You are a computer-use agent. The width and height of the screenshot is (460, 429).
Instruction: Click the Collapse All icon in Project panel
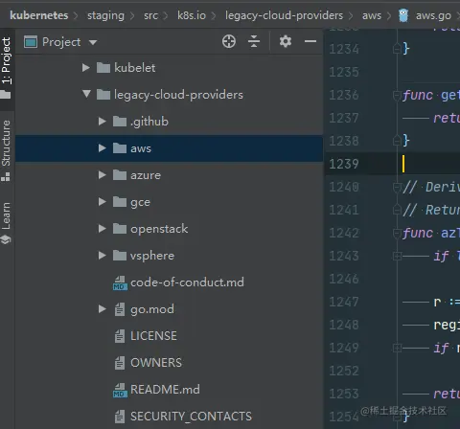click(254, 41)
